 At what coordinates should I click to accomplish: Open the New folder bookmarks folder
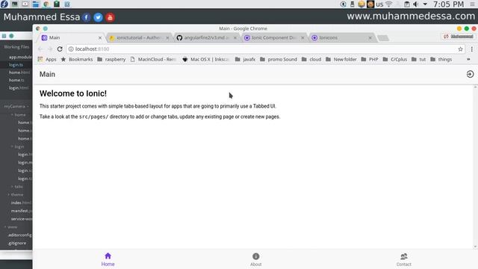(341, 59)
